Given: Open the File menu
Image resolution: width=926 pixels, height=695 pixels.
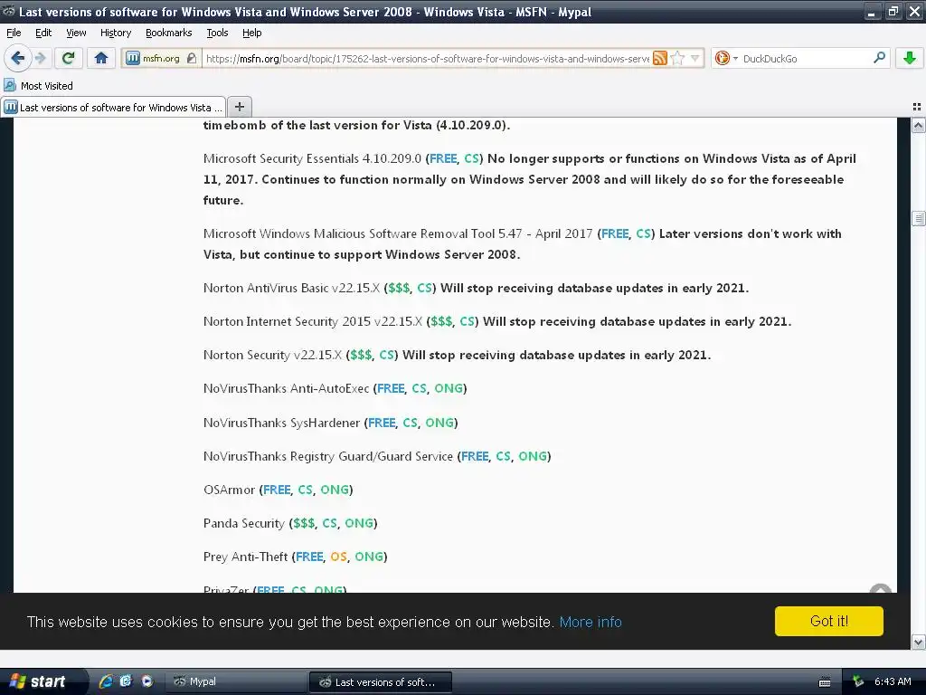Looking at the screenshot, I should [14, 33].
